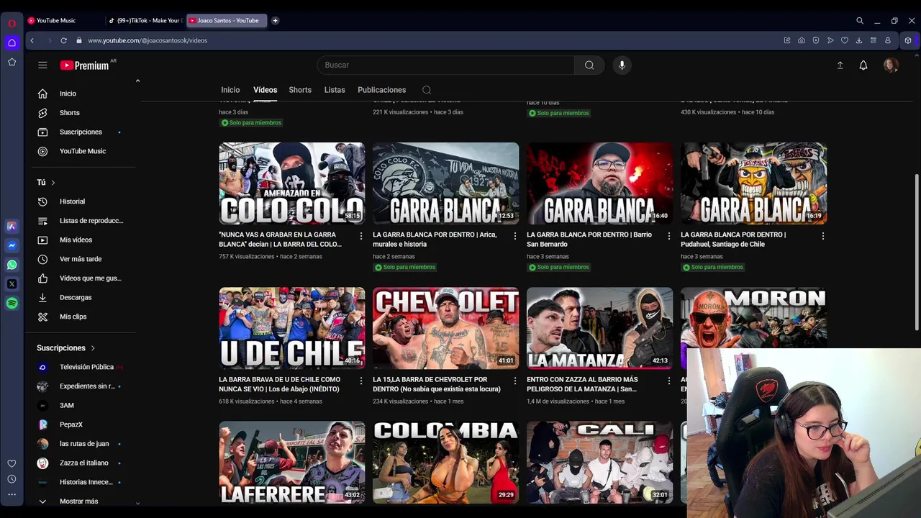Open the LA MATANZA video thumbnail
The image size is (921, 518).
pyautogui.click(x=600, y=328)
